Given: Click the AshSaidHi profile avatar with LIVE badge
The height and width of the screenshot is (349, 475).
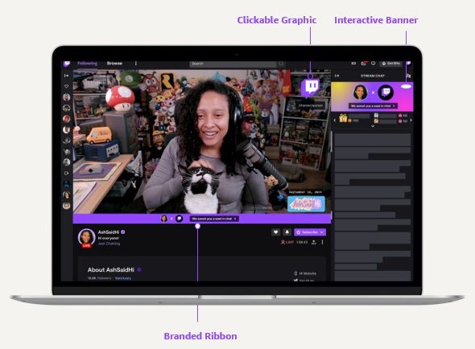Looking at the screenshot, I should (86, 238).
